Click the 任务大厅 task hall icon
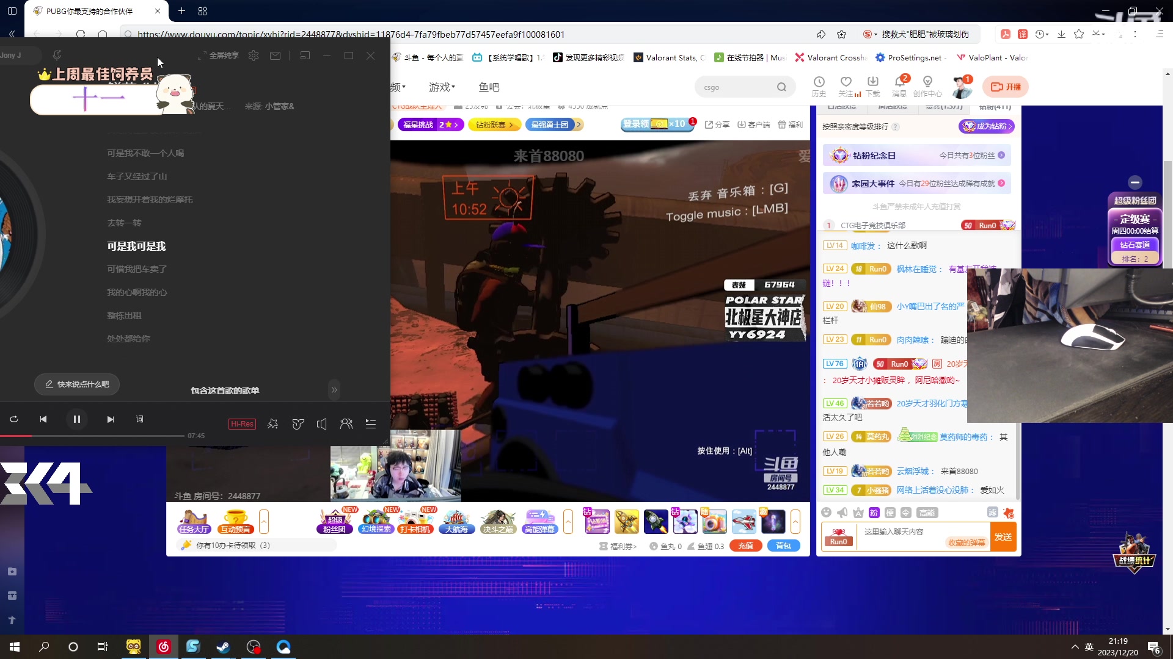The image size is (1173, 659). tap(194, 522)
